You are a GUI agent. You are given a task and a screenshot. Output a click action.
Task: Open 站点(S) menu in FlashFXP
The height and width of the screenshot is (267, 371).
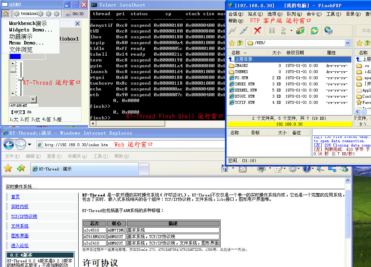click(255, 14)
